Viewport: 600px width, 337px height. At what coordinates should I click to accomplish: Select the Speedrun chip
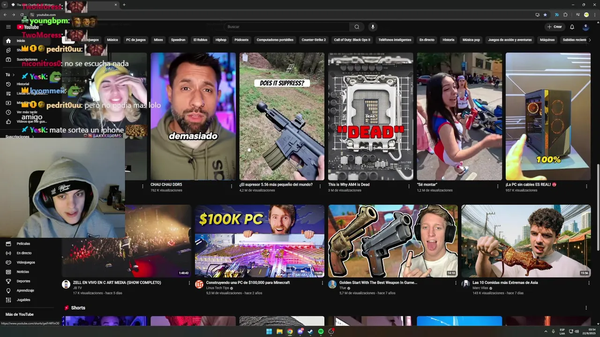pyautogui.click(x=178, y=40)
